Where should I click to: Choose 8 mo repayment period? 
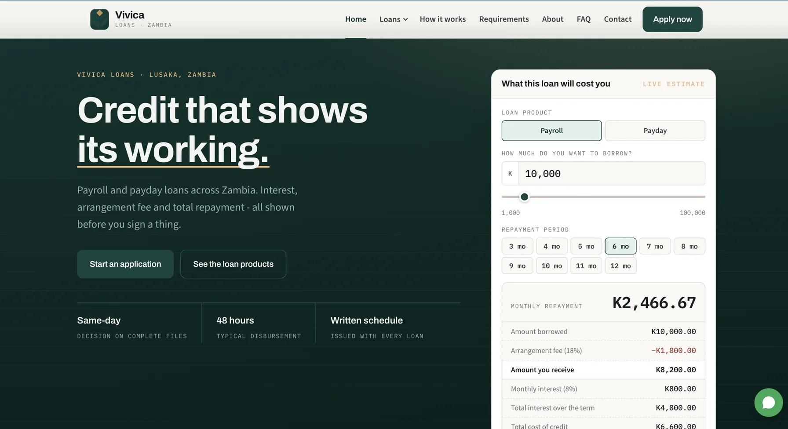689,246
